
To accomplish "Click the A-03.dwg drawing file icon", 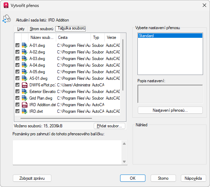I will [24, 59].
